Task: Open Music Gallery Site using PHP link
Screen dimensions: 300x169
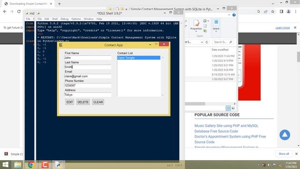Action: point(226,128)
